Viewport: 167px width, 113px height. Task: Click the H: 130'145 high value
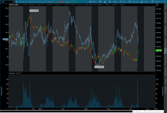pyautogui.click(x=48, y=5)
